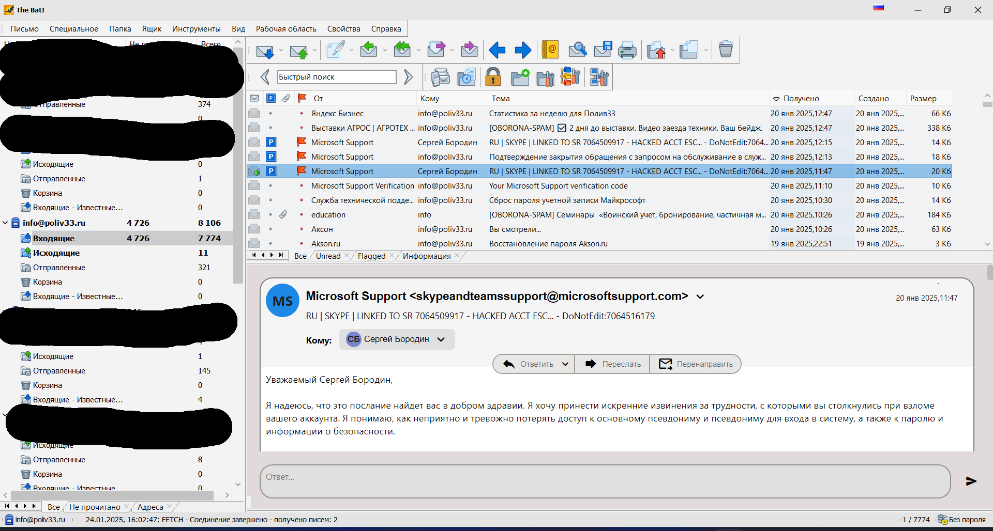This screenshot has height=531, width=993.
Task: Click the send arrow beside the reply box
Action: (x=971, y=481)
